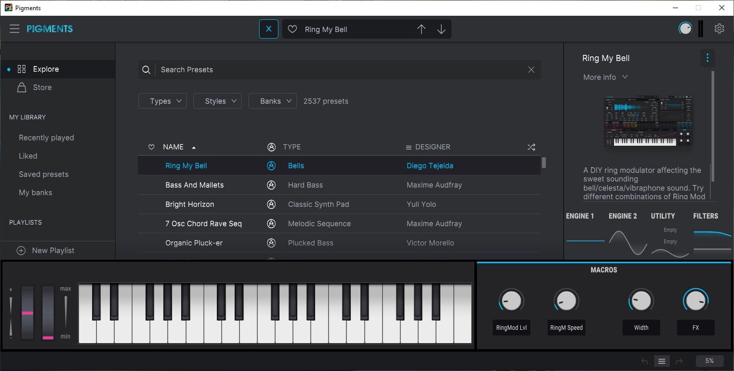
Task: Open preset options three-dot menu
Action: [x=707, y=58]
